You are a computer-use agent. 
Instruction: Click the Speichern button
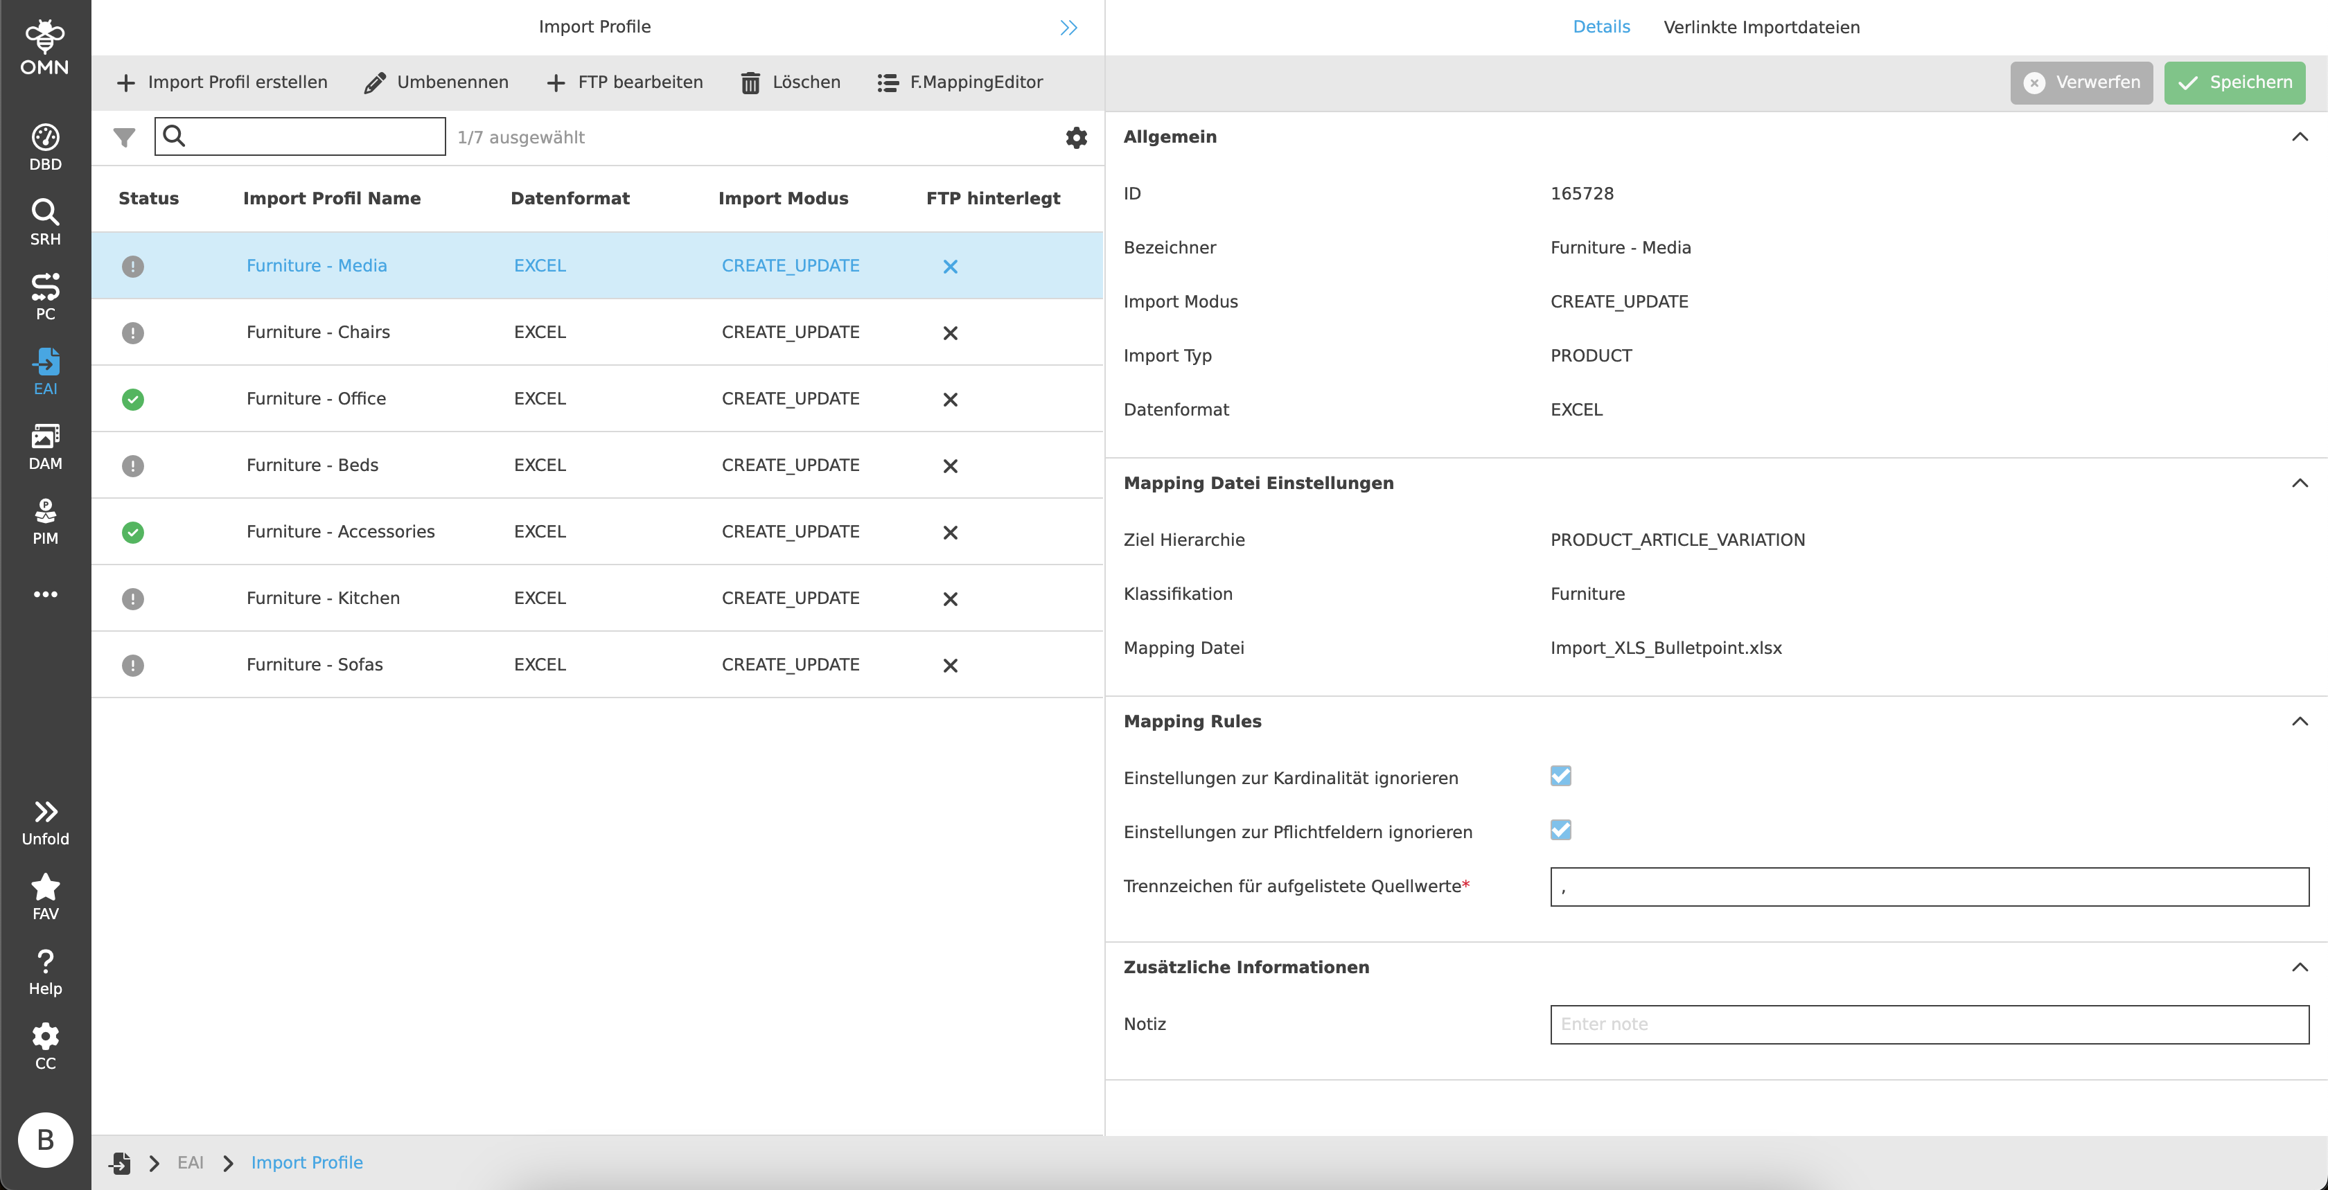pyautogui.click(x=2234, y=82)
